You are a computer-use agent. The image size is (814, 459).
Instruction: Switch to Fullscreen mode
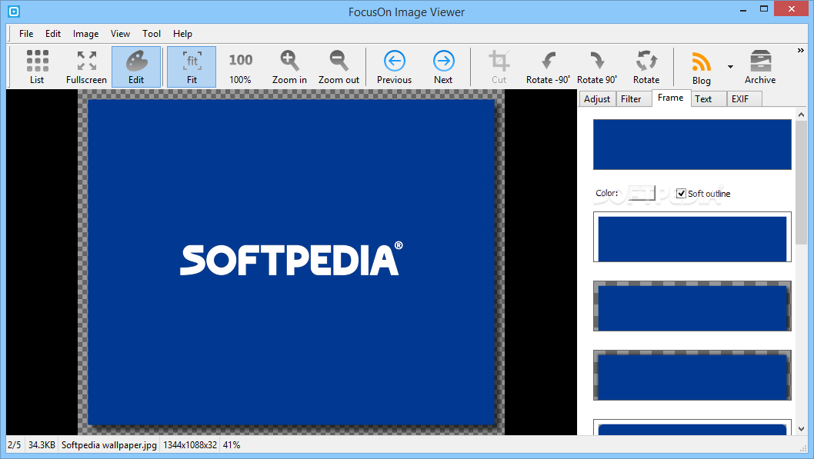[86, 67]
